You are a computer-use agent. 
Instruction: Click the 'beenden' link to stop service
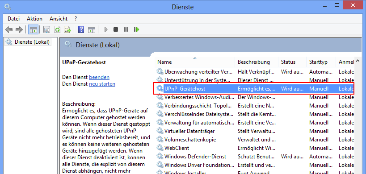(99, 77)
